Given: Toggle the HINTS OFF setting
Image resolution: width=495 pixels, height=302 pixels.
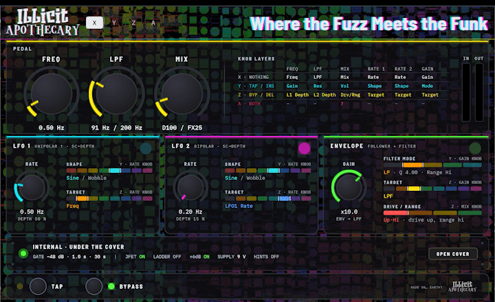Looking at the screenshot, I should click(x=266, y=257).
